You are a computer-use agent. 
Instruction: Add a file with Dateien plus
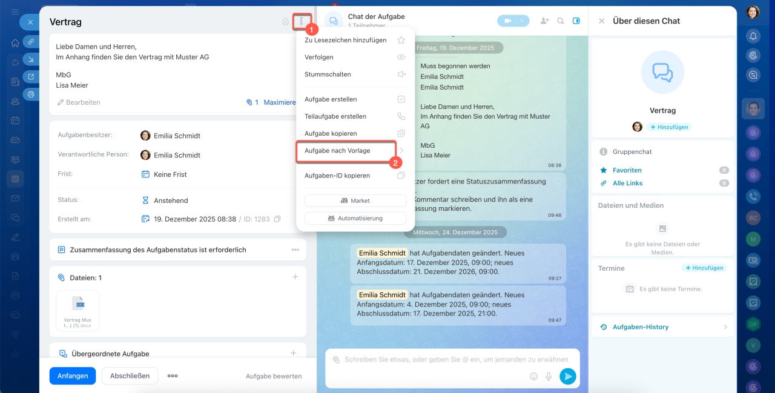click(x=295, y=277)
